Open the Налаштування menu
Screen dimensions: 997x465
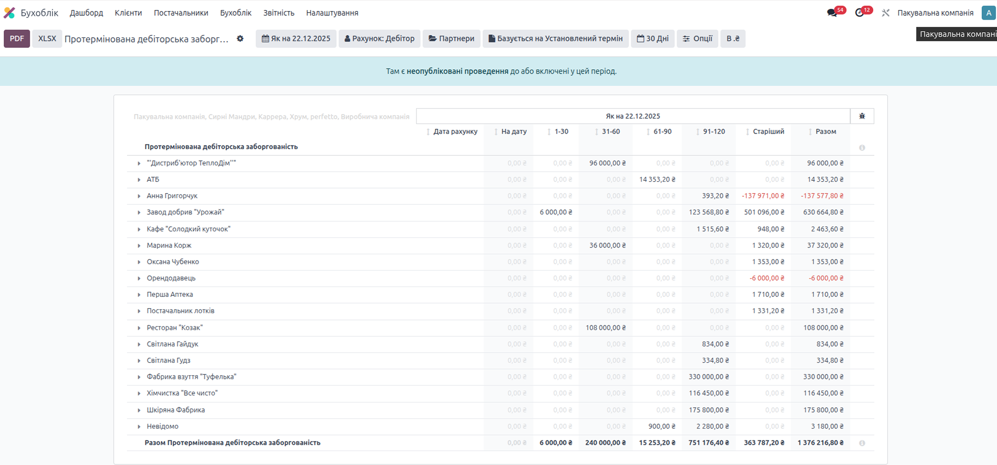[x=332, y=13]
